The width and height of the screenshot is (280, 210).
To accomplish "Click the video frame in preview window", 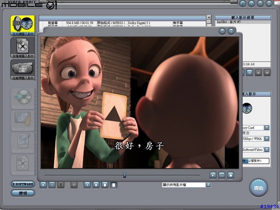I will tap(140, 103).
